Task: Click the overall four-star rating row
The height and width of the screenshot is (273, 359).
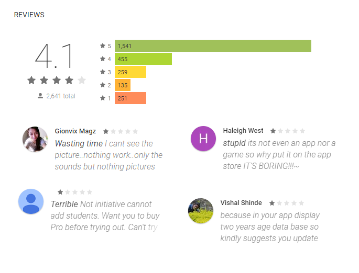Action: (56, 80)
